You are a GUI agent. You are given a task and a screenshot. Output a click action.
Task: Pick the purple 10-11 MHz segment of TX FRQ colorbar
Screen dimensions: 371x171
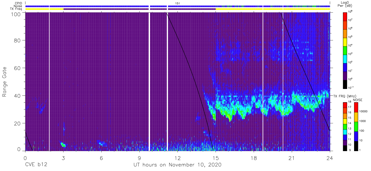[x=345, y=142]
